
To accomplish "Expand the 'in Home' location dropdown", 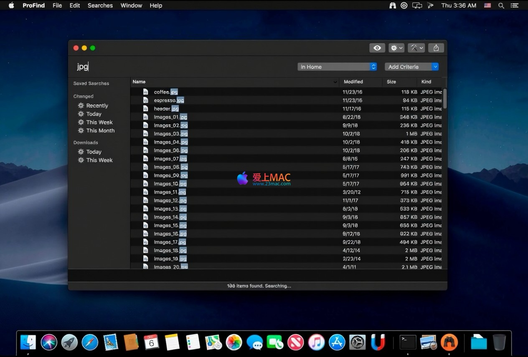I will click(337, 67).
